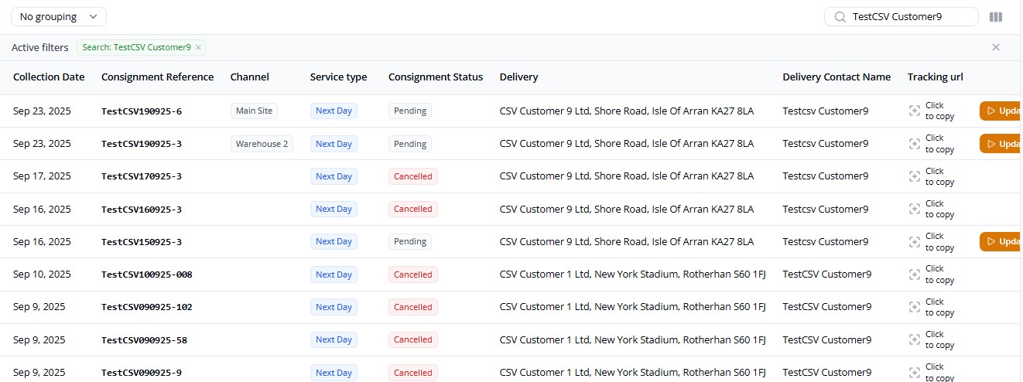1023x382 pixels.
Task: Remove the Search: TestCSV Customer9 filter chip
Action: (198, 48)
